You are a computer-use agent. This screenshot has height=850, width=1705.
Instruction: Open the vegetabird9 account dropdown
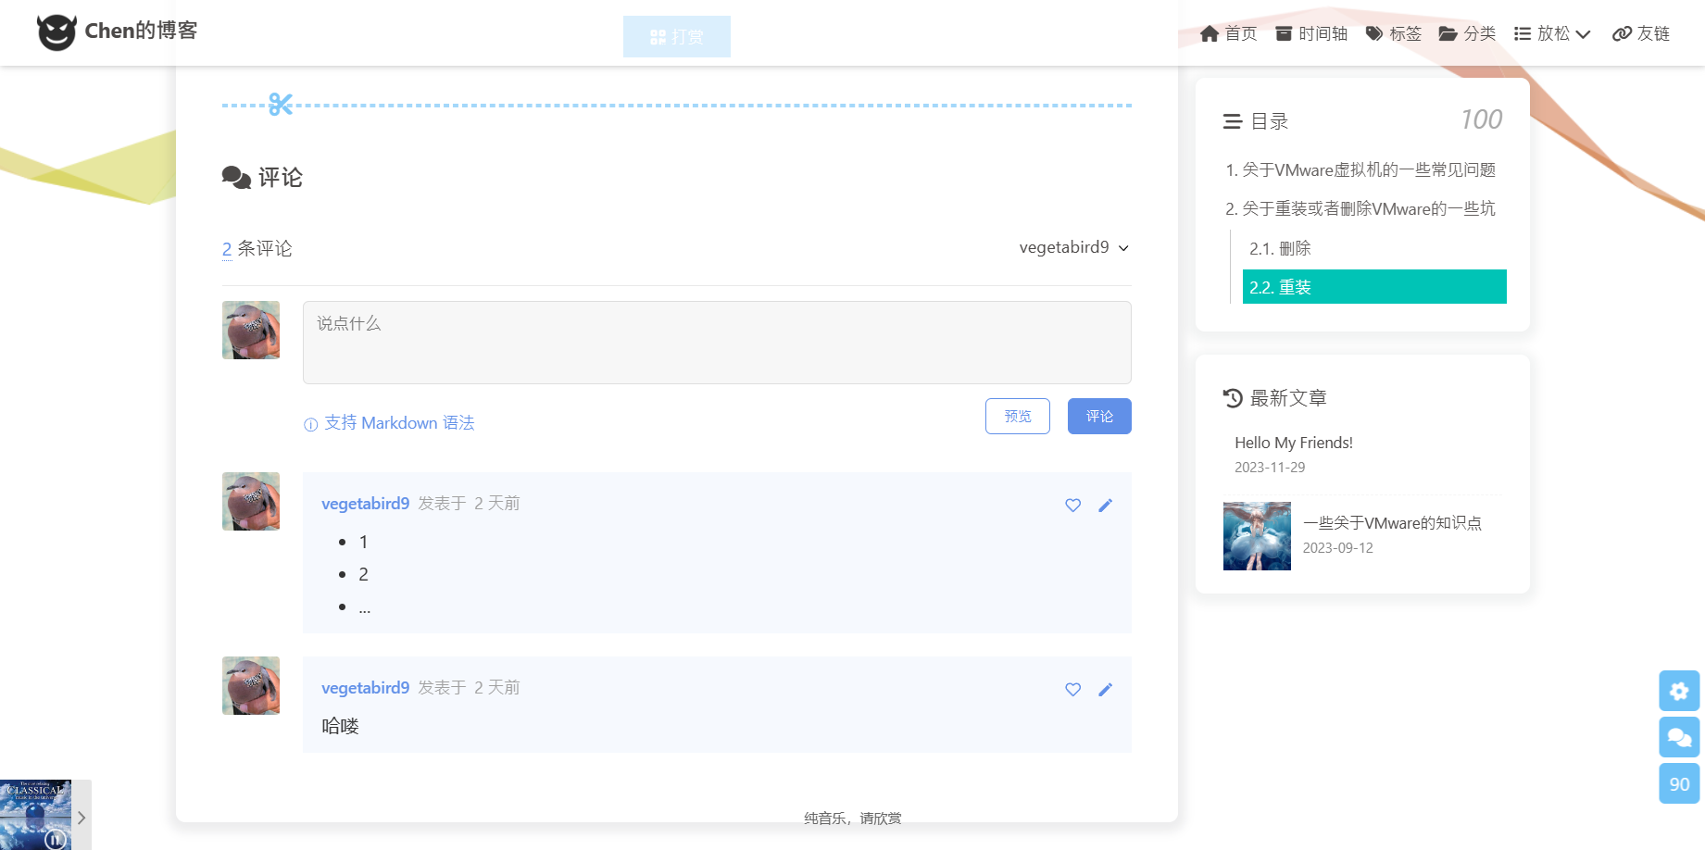pyautogui.click(x=1074, y=247)
